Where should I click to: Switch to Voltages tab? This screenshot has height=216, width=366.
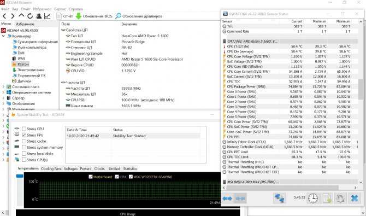(x=70, y=168)
